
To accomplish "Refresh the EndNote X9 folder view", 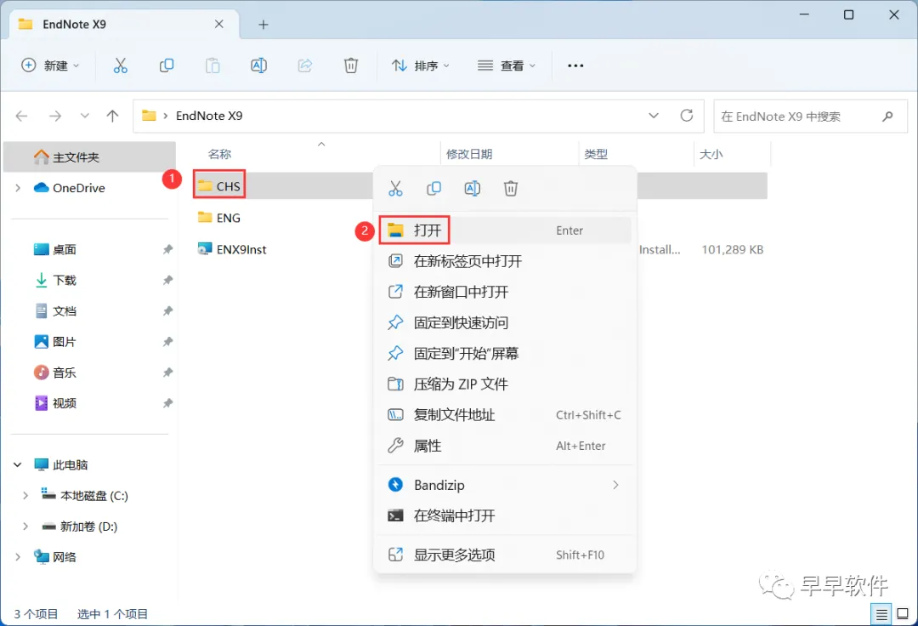I will coord(687,116).
